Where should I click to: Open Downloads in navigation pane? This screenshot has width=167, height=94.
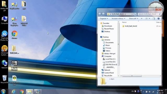(x=107, y=26)
